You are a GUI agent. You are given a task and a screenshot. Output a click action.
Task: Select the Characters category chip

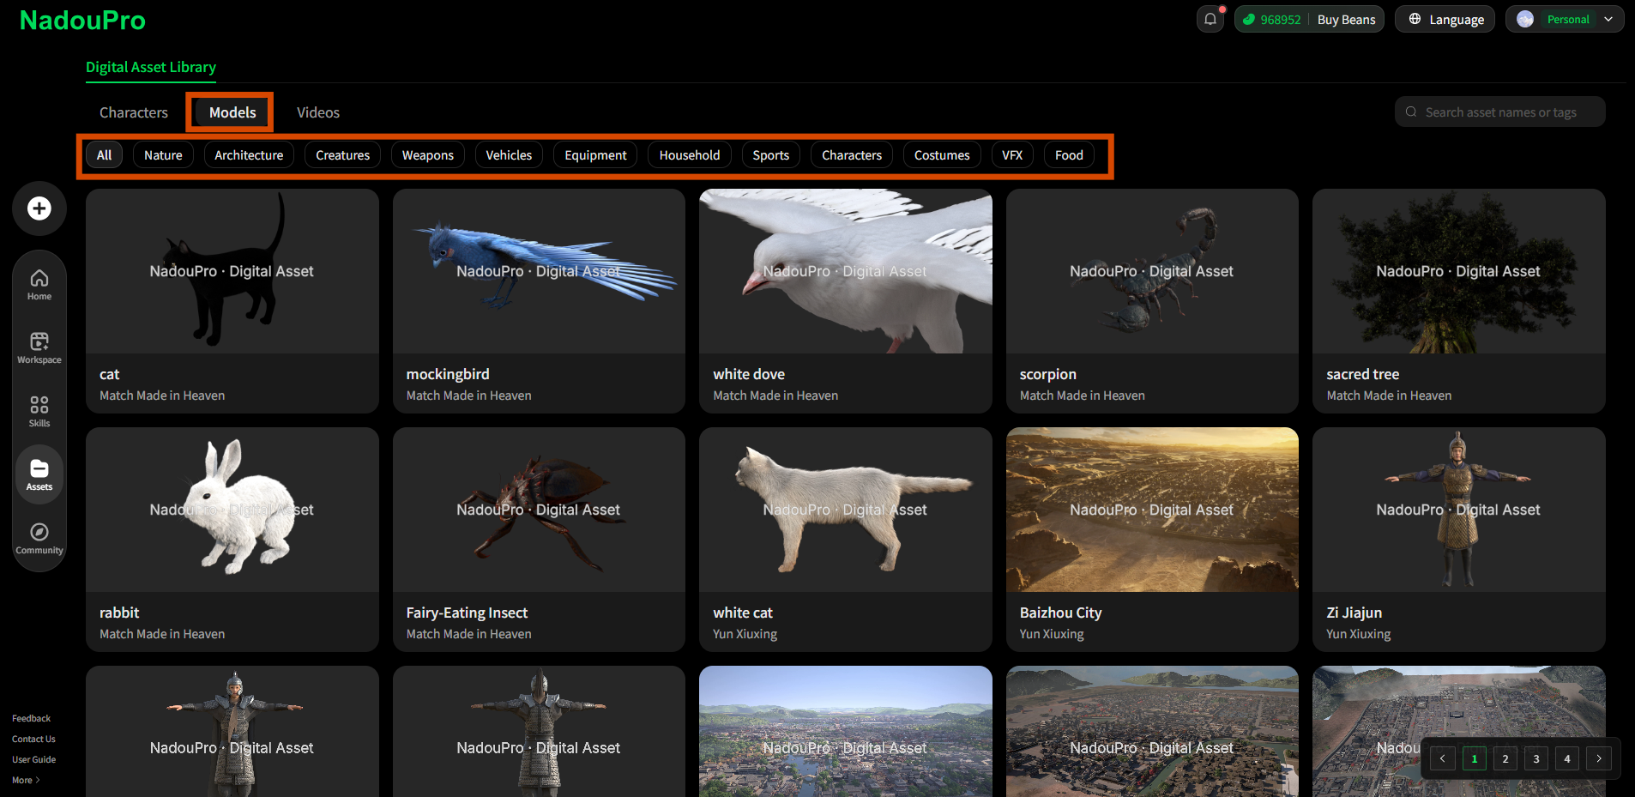pyautogui.click(x=852, y=155)
